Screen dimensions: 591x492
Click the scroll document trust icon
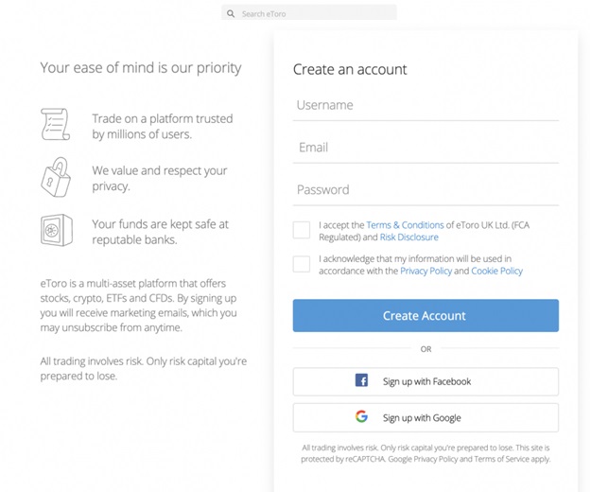(x=55, y=125)
